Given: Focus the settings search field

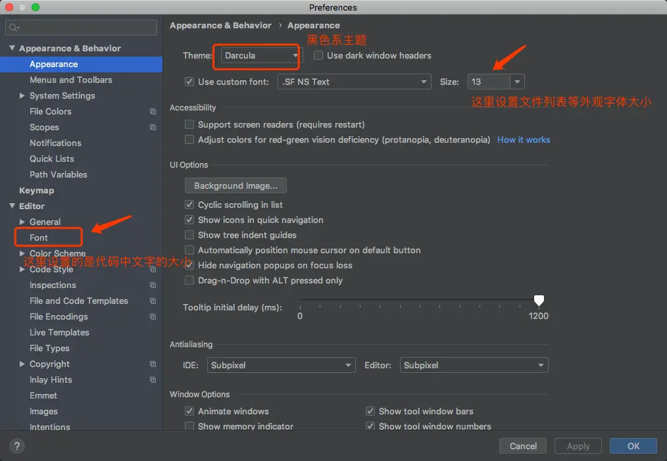Looking at the screenshot, I should (x=82, y=28).
